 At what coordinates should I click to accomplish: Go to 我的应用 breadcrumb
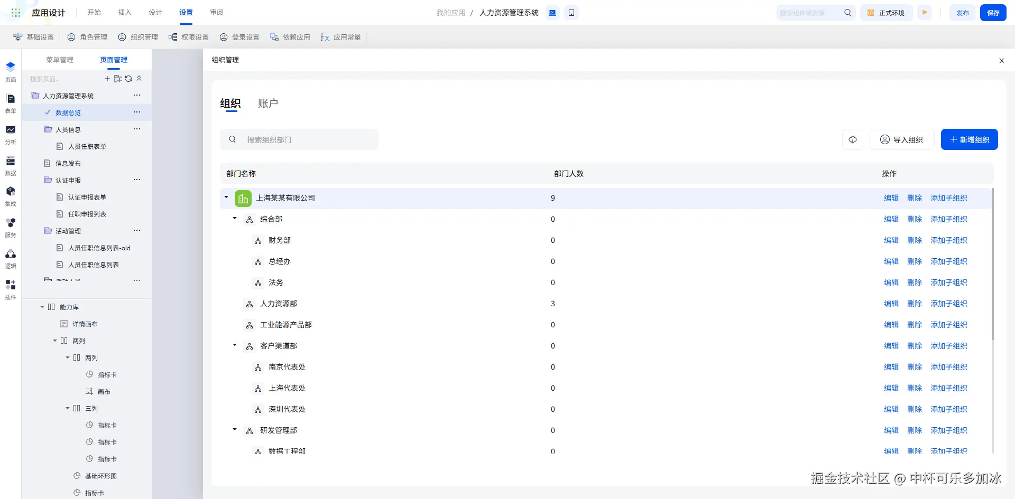pos(451,13)
